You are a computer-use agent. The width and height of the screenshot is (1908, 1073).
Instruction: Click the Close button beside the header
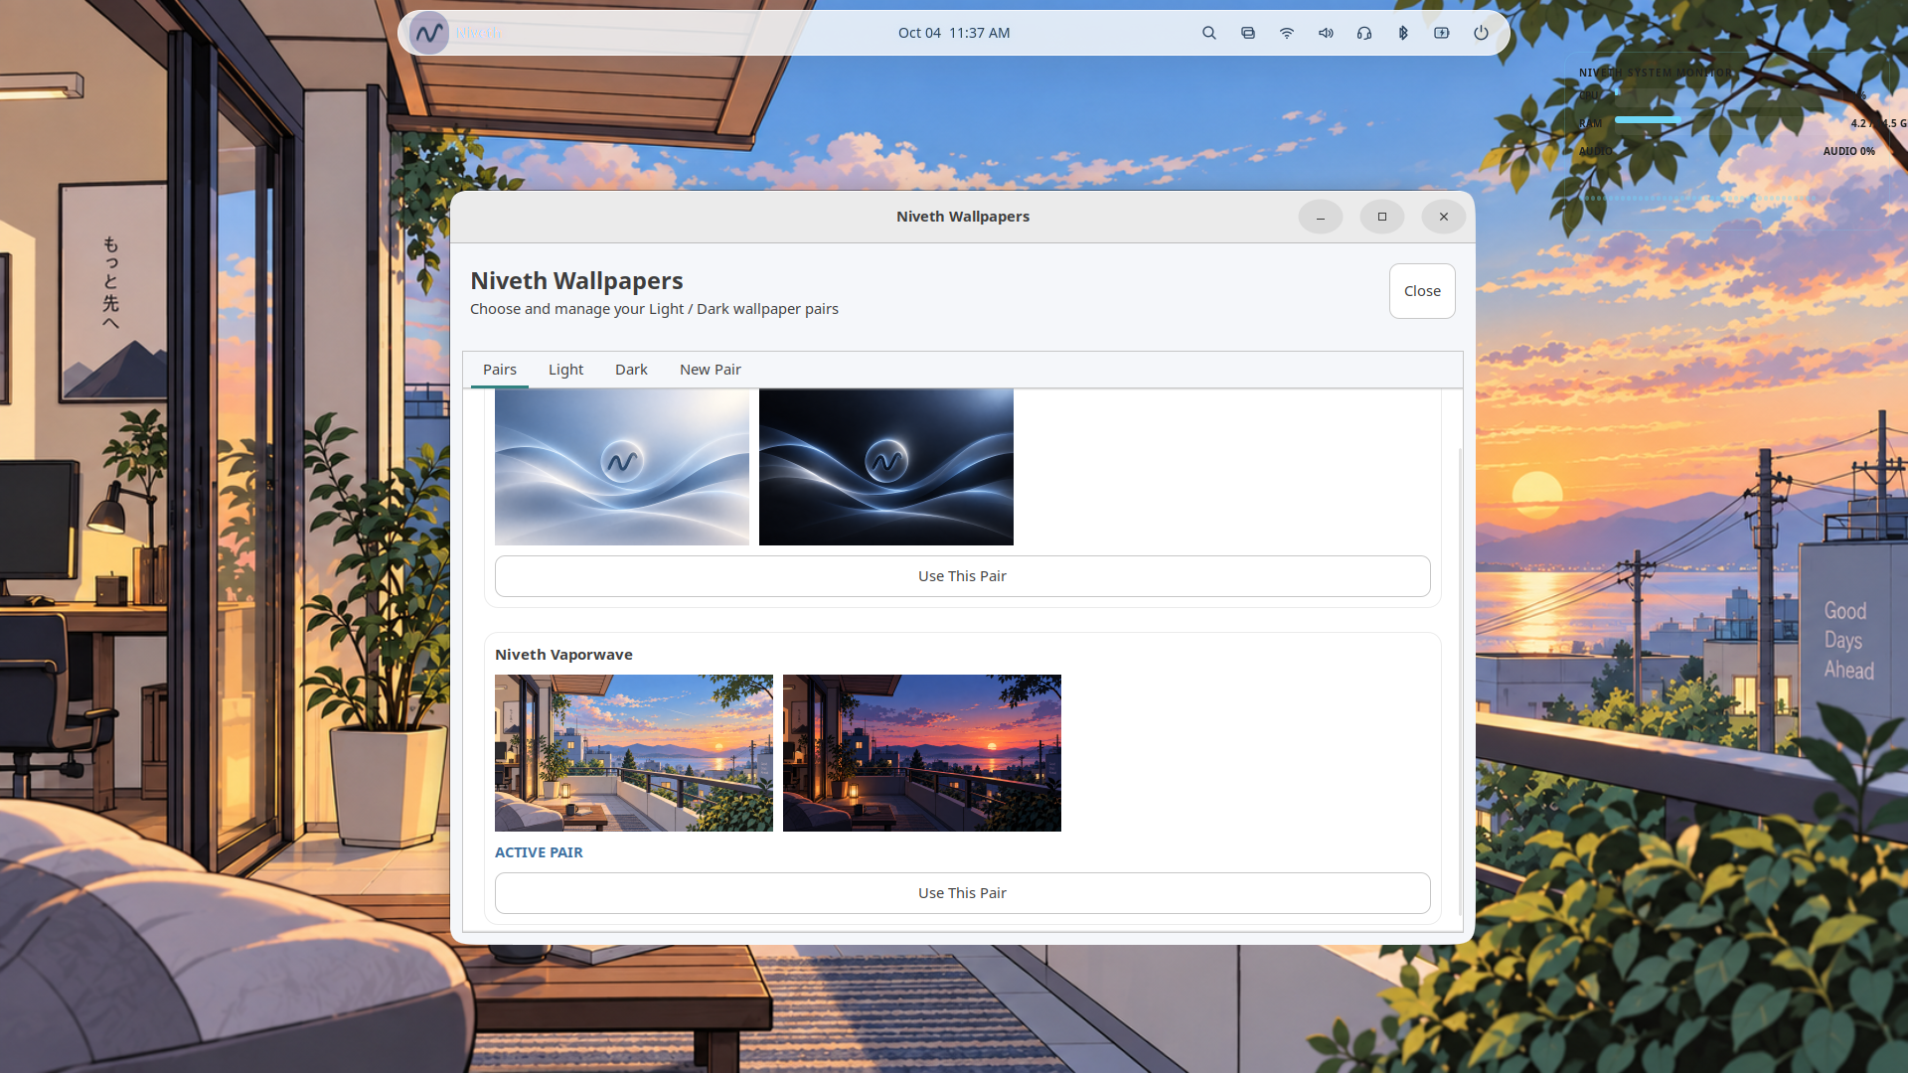[1422, 291]
